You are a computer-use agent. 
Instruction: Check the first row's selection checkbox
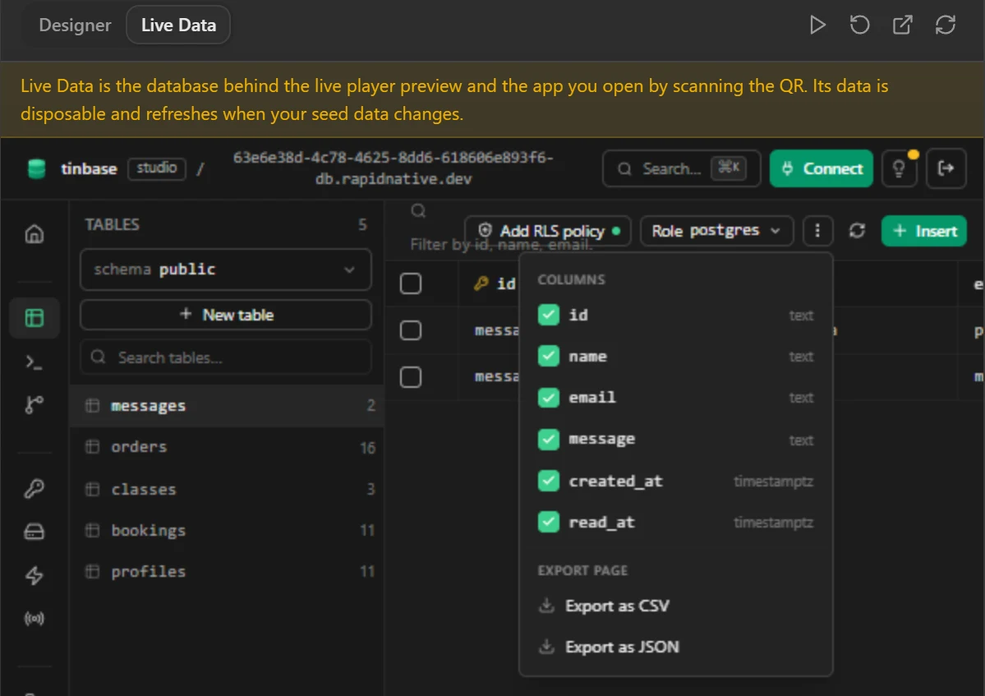pos(410,330)
